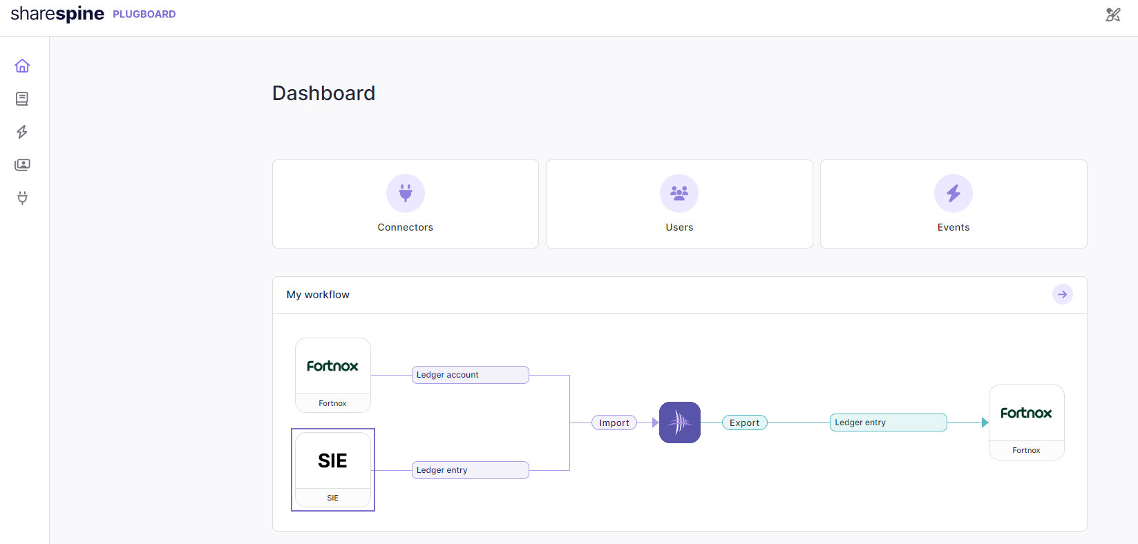
Task: Select the Fortnox destination connector tile
Action: 1027,422
